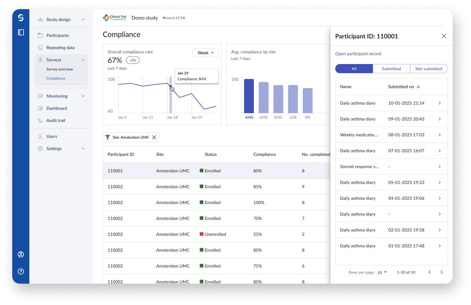Screen dimensions: 471x305
Task: Open Daily asthma diary 05-01-2025 19:23 entry
Action: (391, 182)
